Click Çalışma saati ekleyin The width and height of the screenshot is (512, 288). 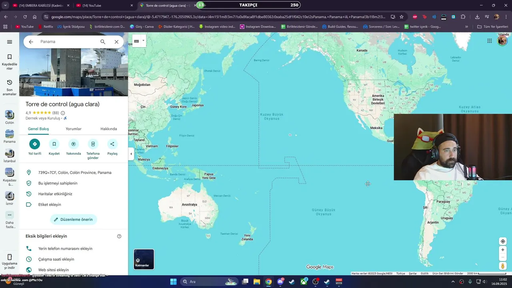(74, 259)
